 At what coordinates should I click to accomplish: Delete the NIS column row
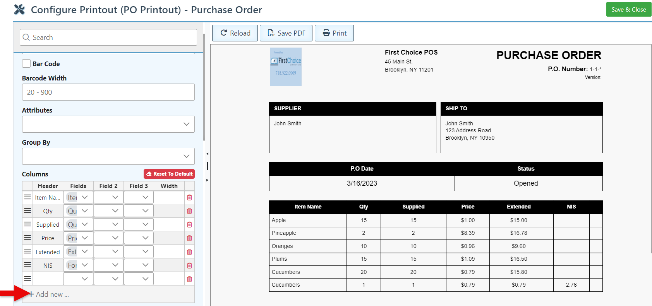(x=189, y=266)
